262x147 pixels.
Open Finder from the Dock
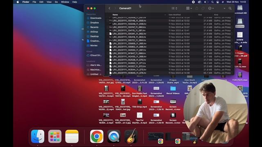38,136
